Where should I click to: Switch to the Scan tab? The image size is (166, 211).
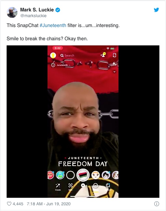(70, 187)
